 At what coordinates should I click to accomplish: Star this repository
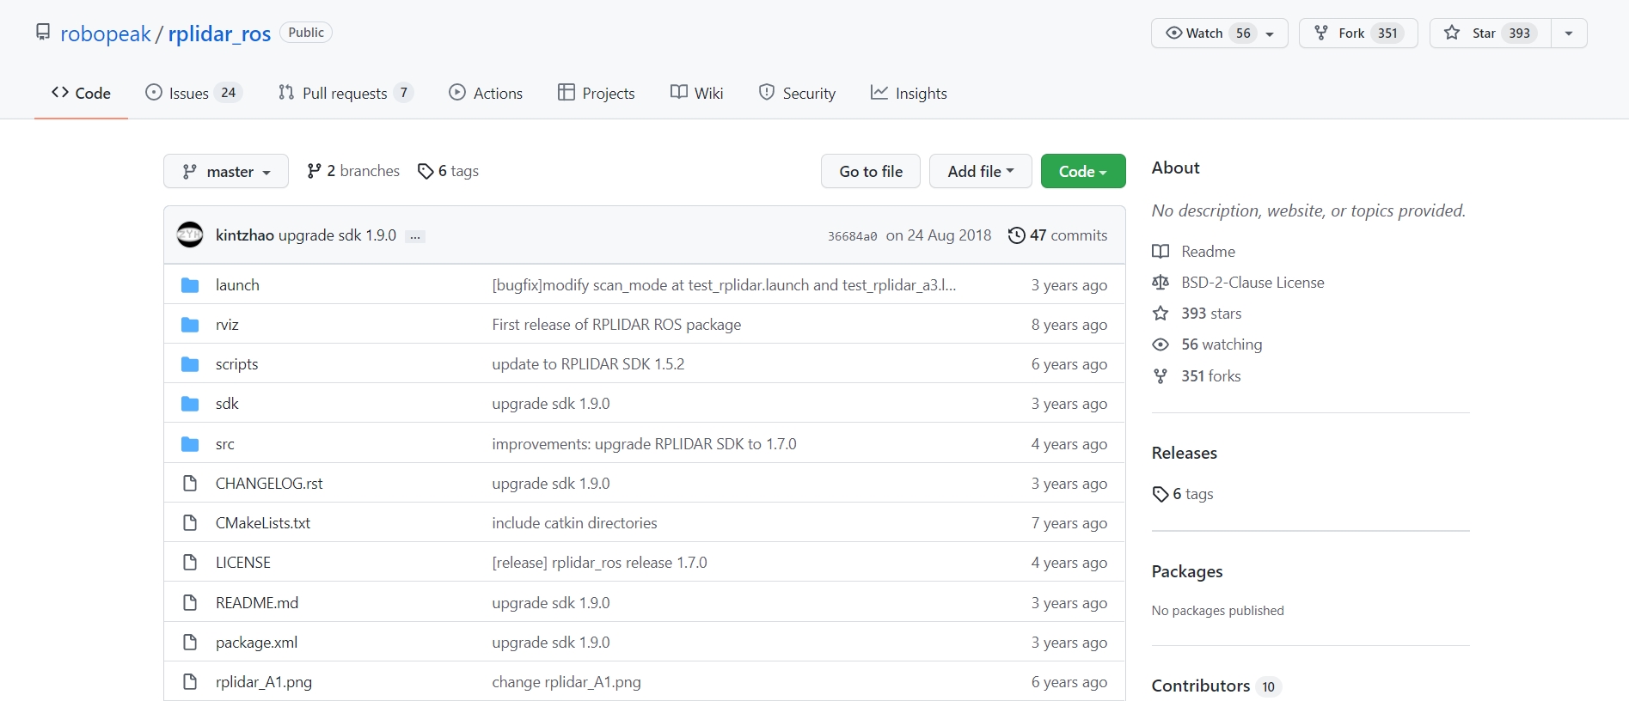(1491, 33)
